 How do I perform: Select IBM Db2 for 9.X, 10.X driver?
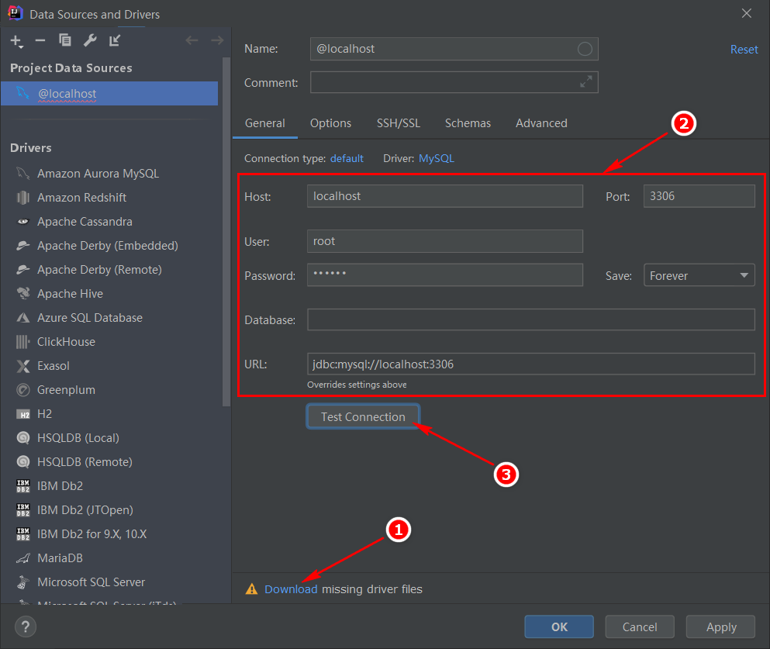(x=92, y=534)
